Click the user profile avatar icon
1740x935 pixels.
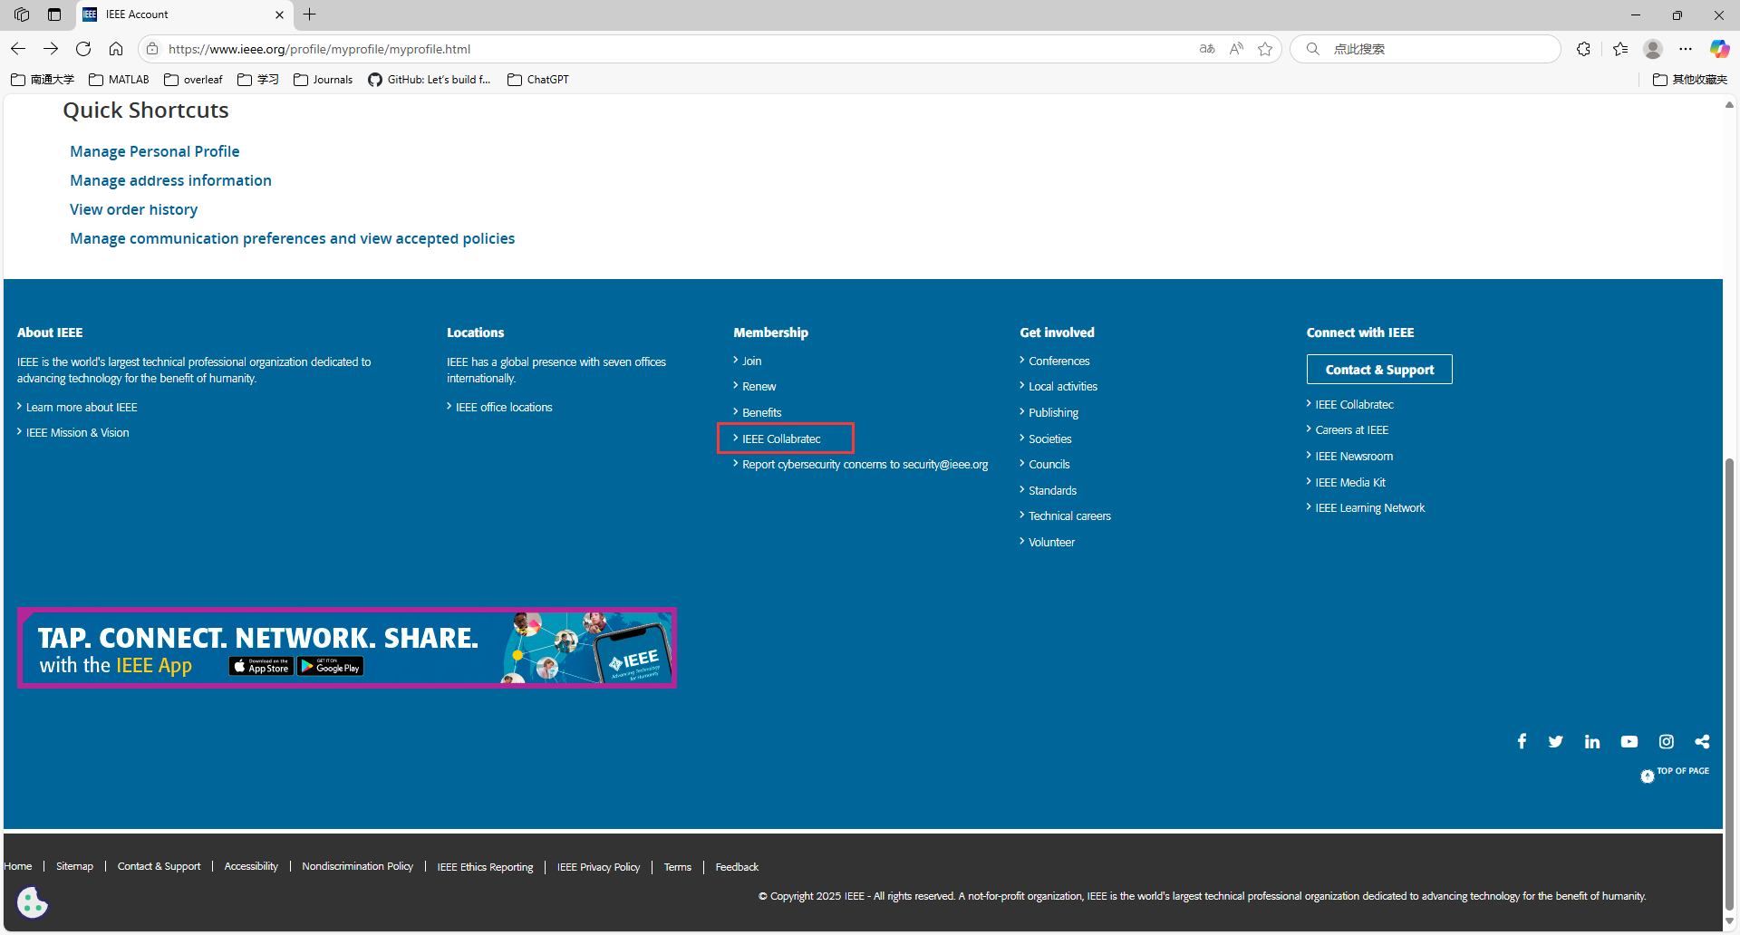tap(1653, 49)
